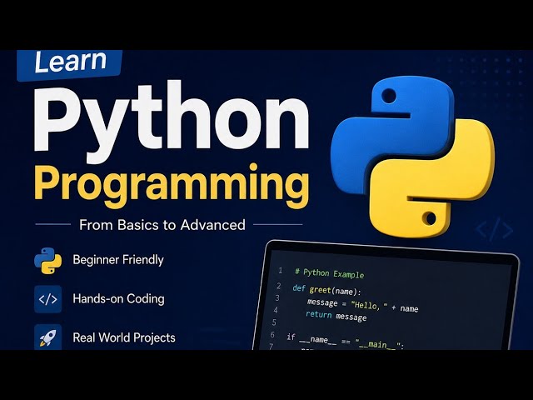Click the '# Python Example' comment line
This screenshot has height=400, width=533.
tap(330, 273)
